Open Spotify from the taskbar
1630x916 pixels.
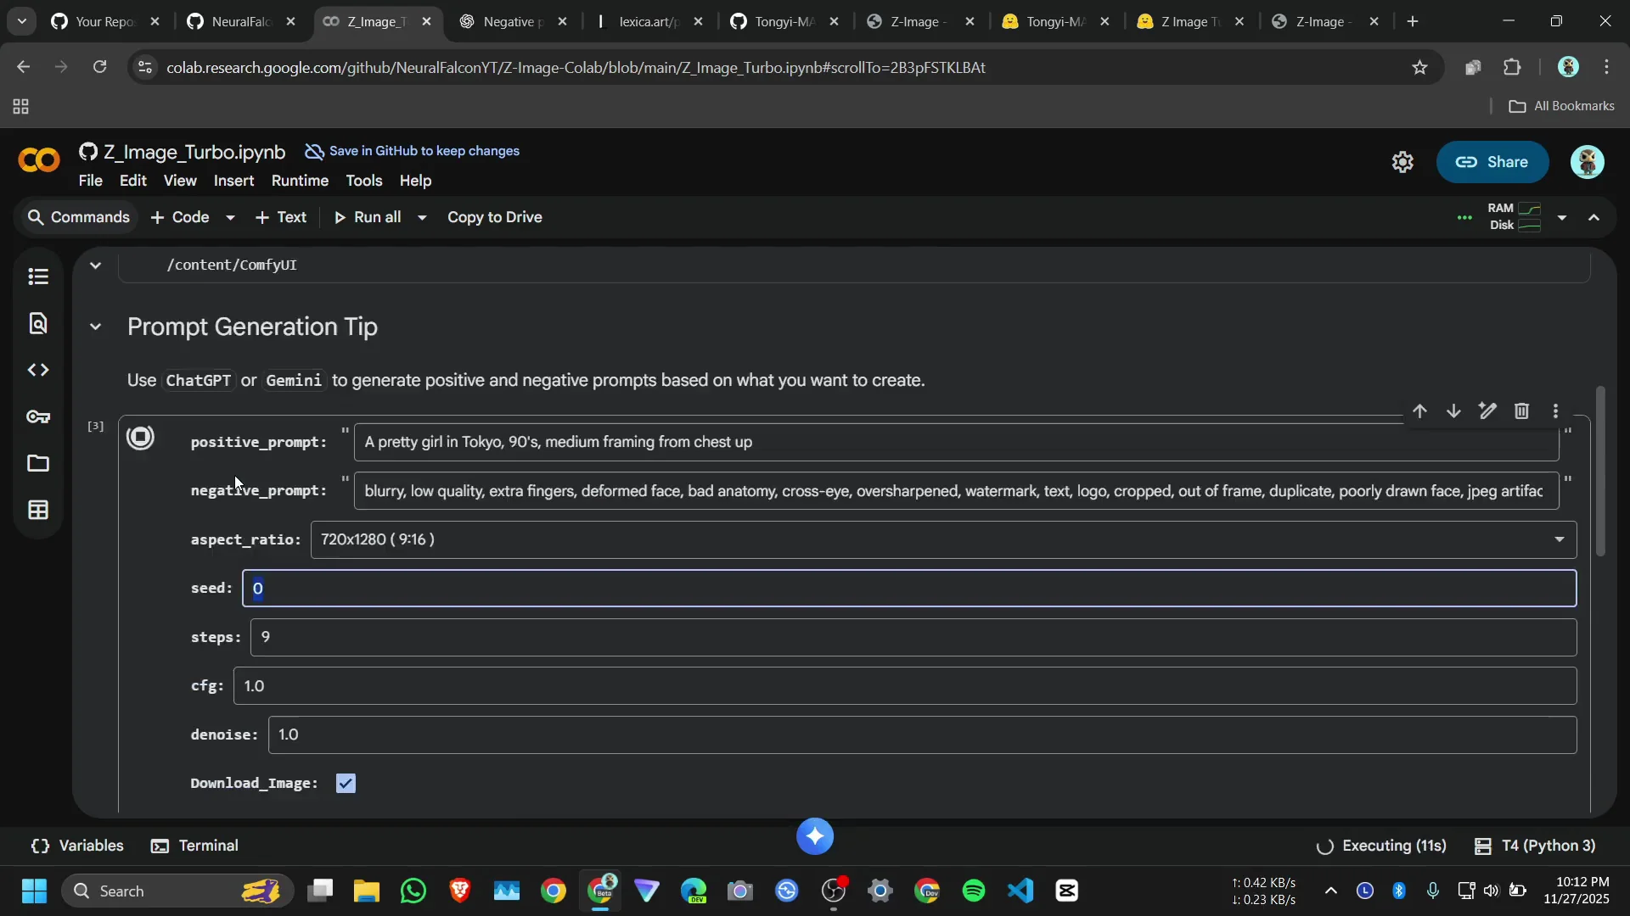(x=973, y=891)
